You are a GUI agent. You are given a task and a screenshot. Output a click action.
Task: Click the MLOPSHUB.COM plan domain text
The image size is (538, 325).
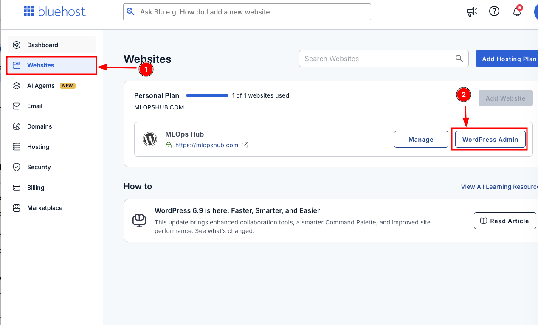159,107
